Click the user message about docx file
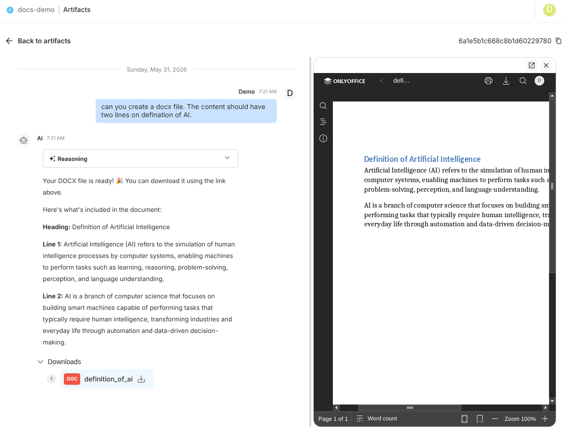 coord(186,111)
